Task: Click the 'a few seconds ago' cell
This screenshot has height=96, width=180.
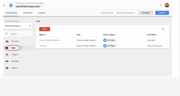Action: tap(155, 46)
